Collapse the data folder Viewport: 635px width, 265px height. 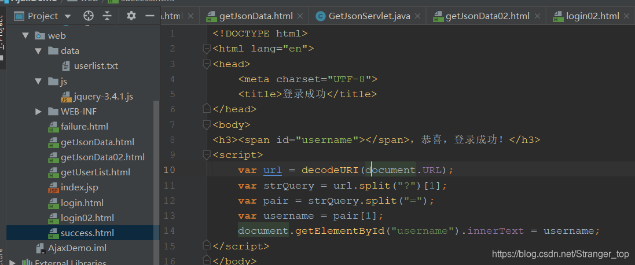tap(38, 51)
